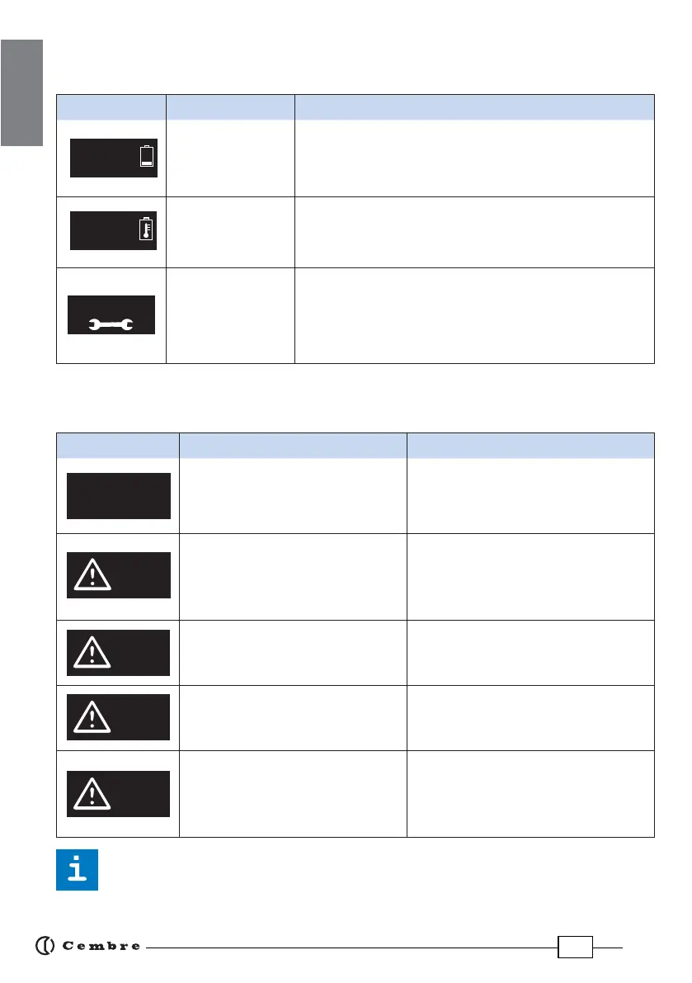Click the third warning triangle display

tap(118, 716)
